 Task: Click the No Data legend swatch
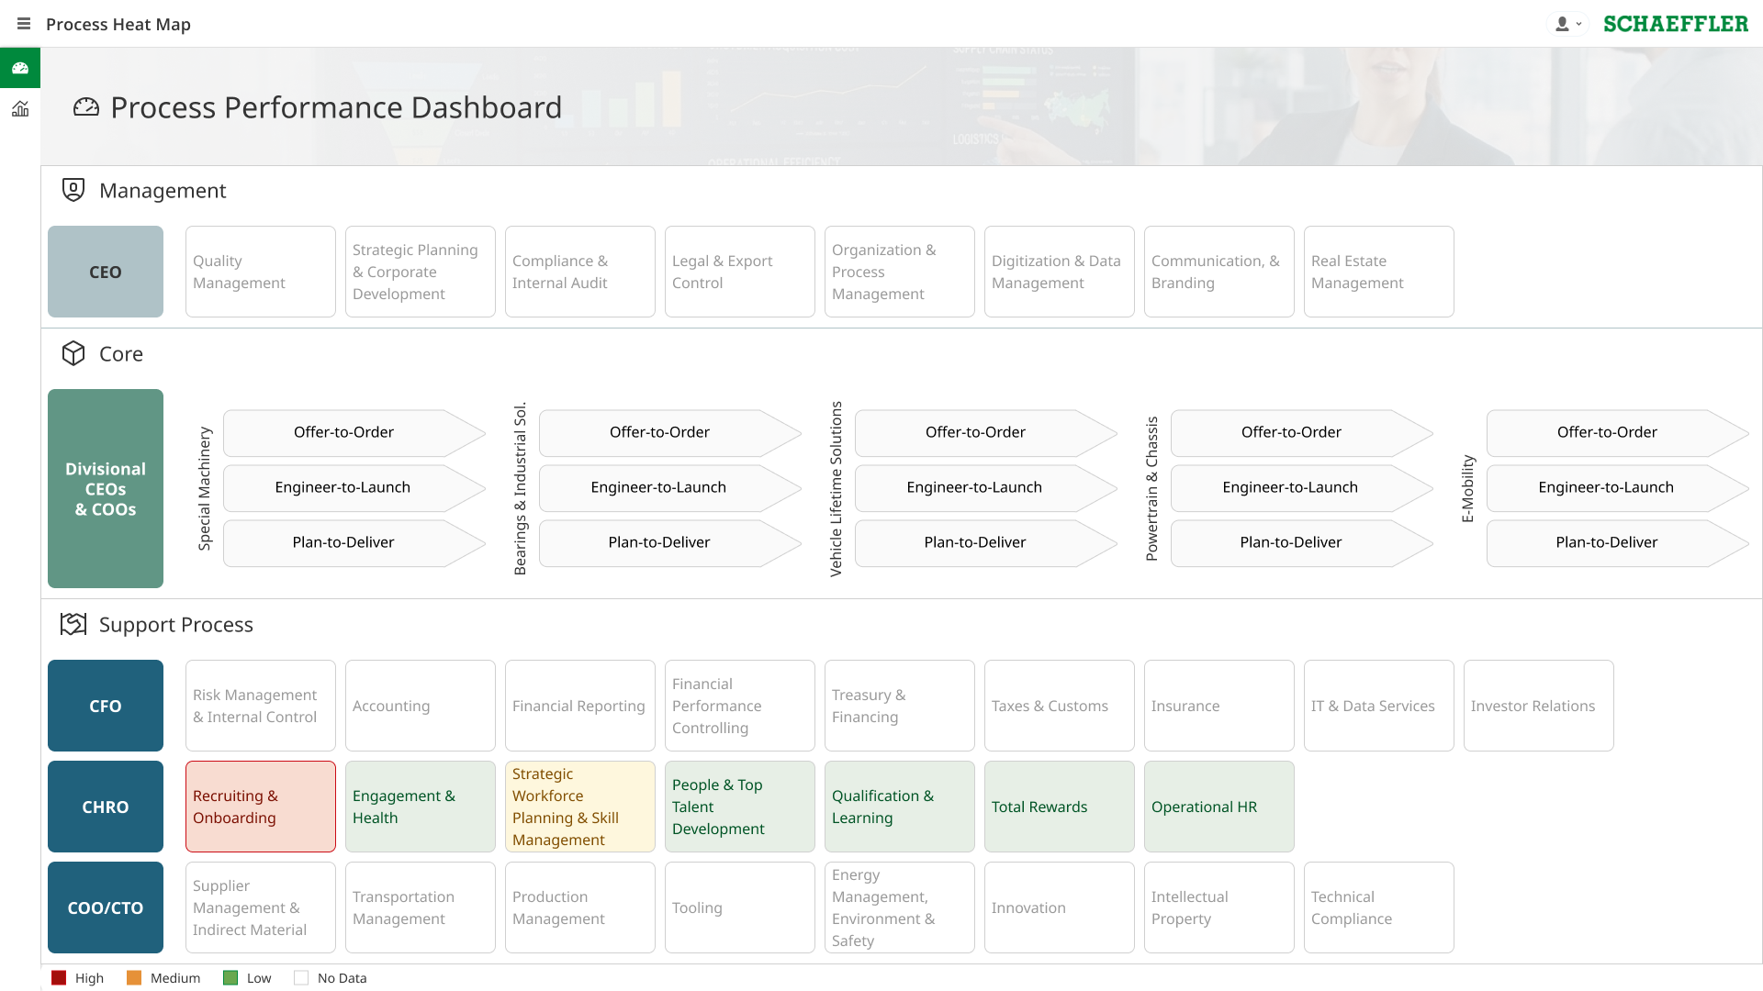tap(301, 978)
